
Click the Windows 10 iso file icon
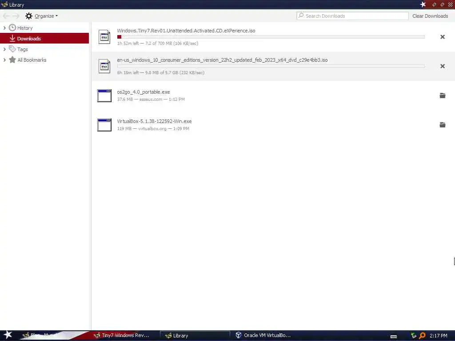point(104,66)
